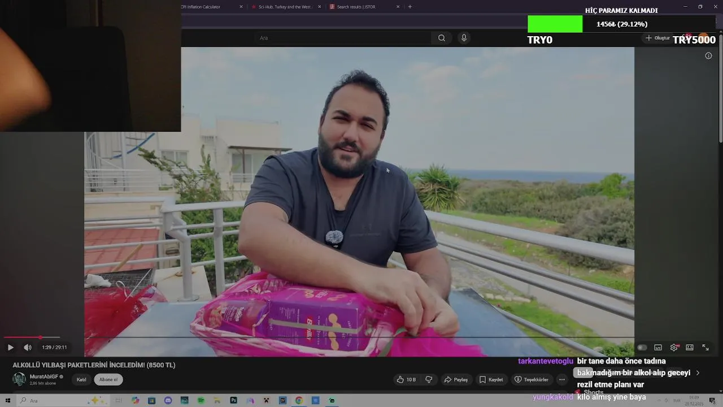Start voice search with the microphone icon
This screenshot has width=723, height=407.
pos(464,38)
